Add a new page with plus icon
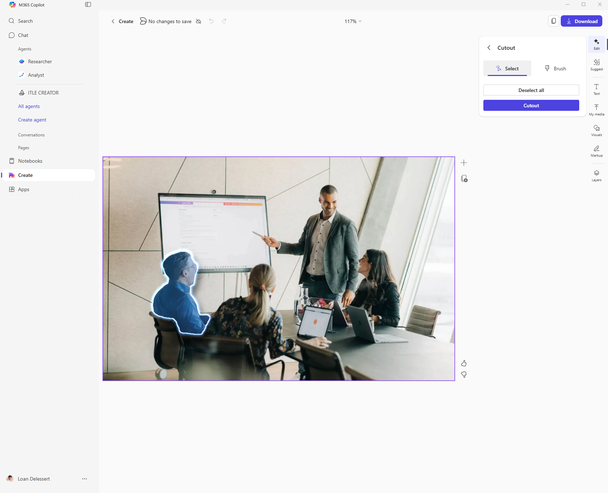 463,163
